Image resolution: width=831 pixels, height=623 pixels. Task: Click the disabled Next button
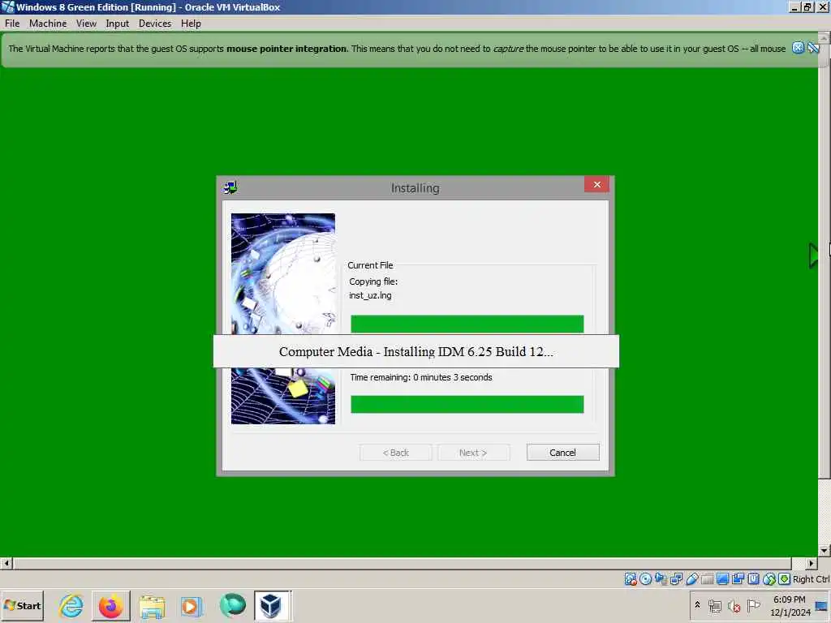pyautogui.click(x=473, y=453)
